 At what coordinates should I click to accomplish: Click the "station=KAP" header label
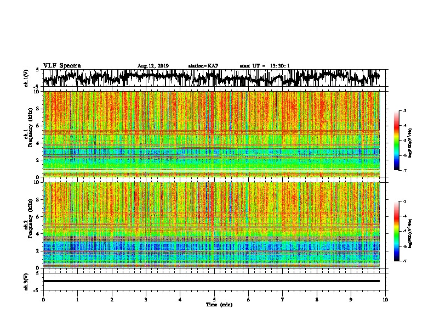[203, 66]
